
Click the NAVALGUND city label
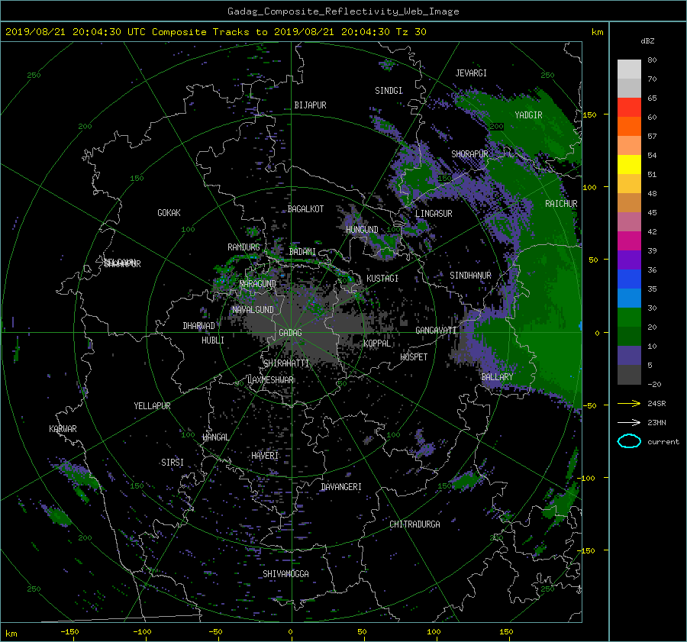pos(253,309)
